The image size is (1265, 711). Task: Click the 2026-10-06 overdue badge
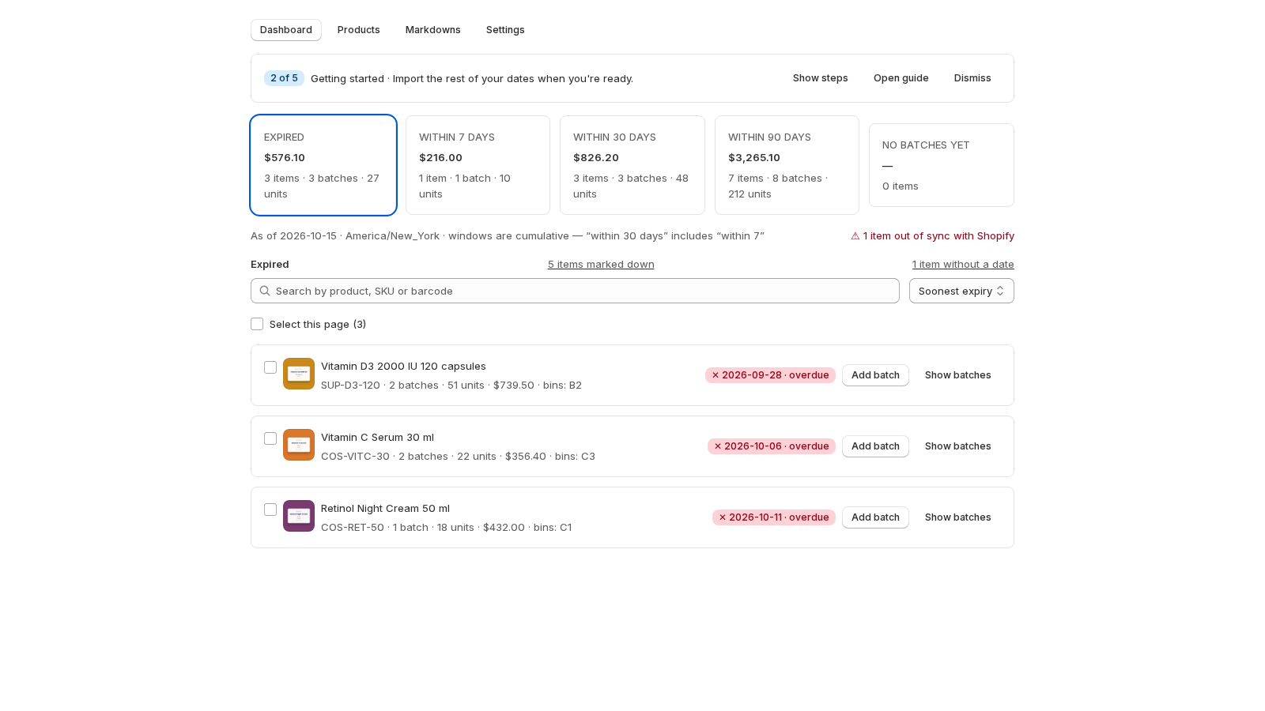[772, 446]
